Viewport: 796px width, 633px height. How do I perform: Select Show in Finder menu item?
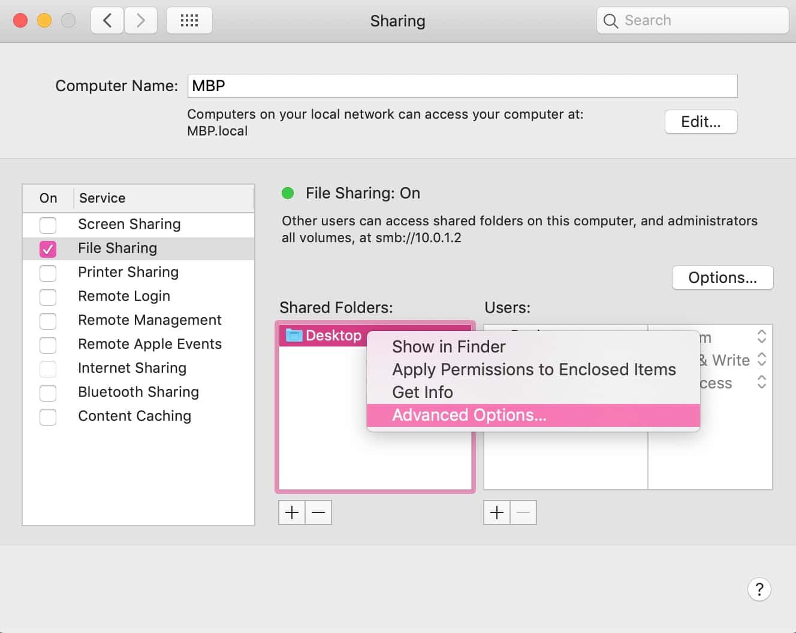(x=448, y=347)
